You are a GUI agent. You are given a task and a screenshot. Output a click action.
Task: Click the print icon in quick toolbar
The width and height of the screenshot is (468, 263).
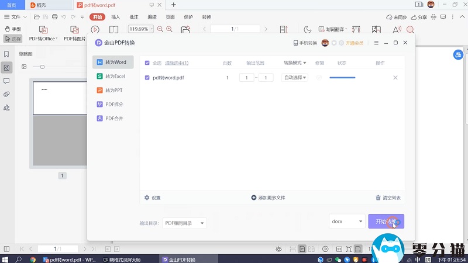click(x=54, y=17)
